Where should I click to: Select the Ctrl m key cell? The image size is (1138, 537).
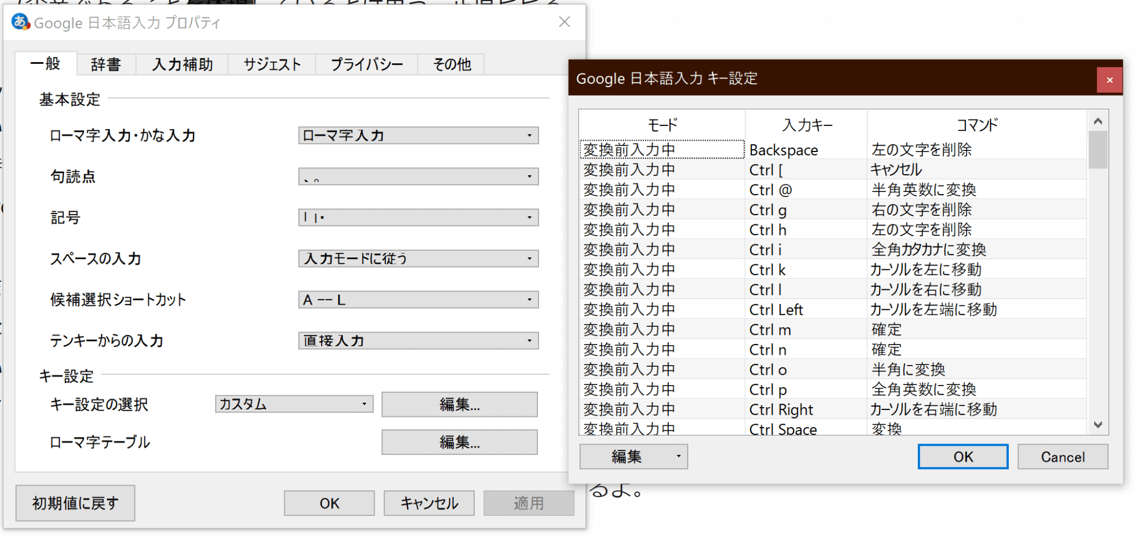[807, 329]
